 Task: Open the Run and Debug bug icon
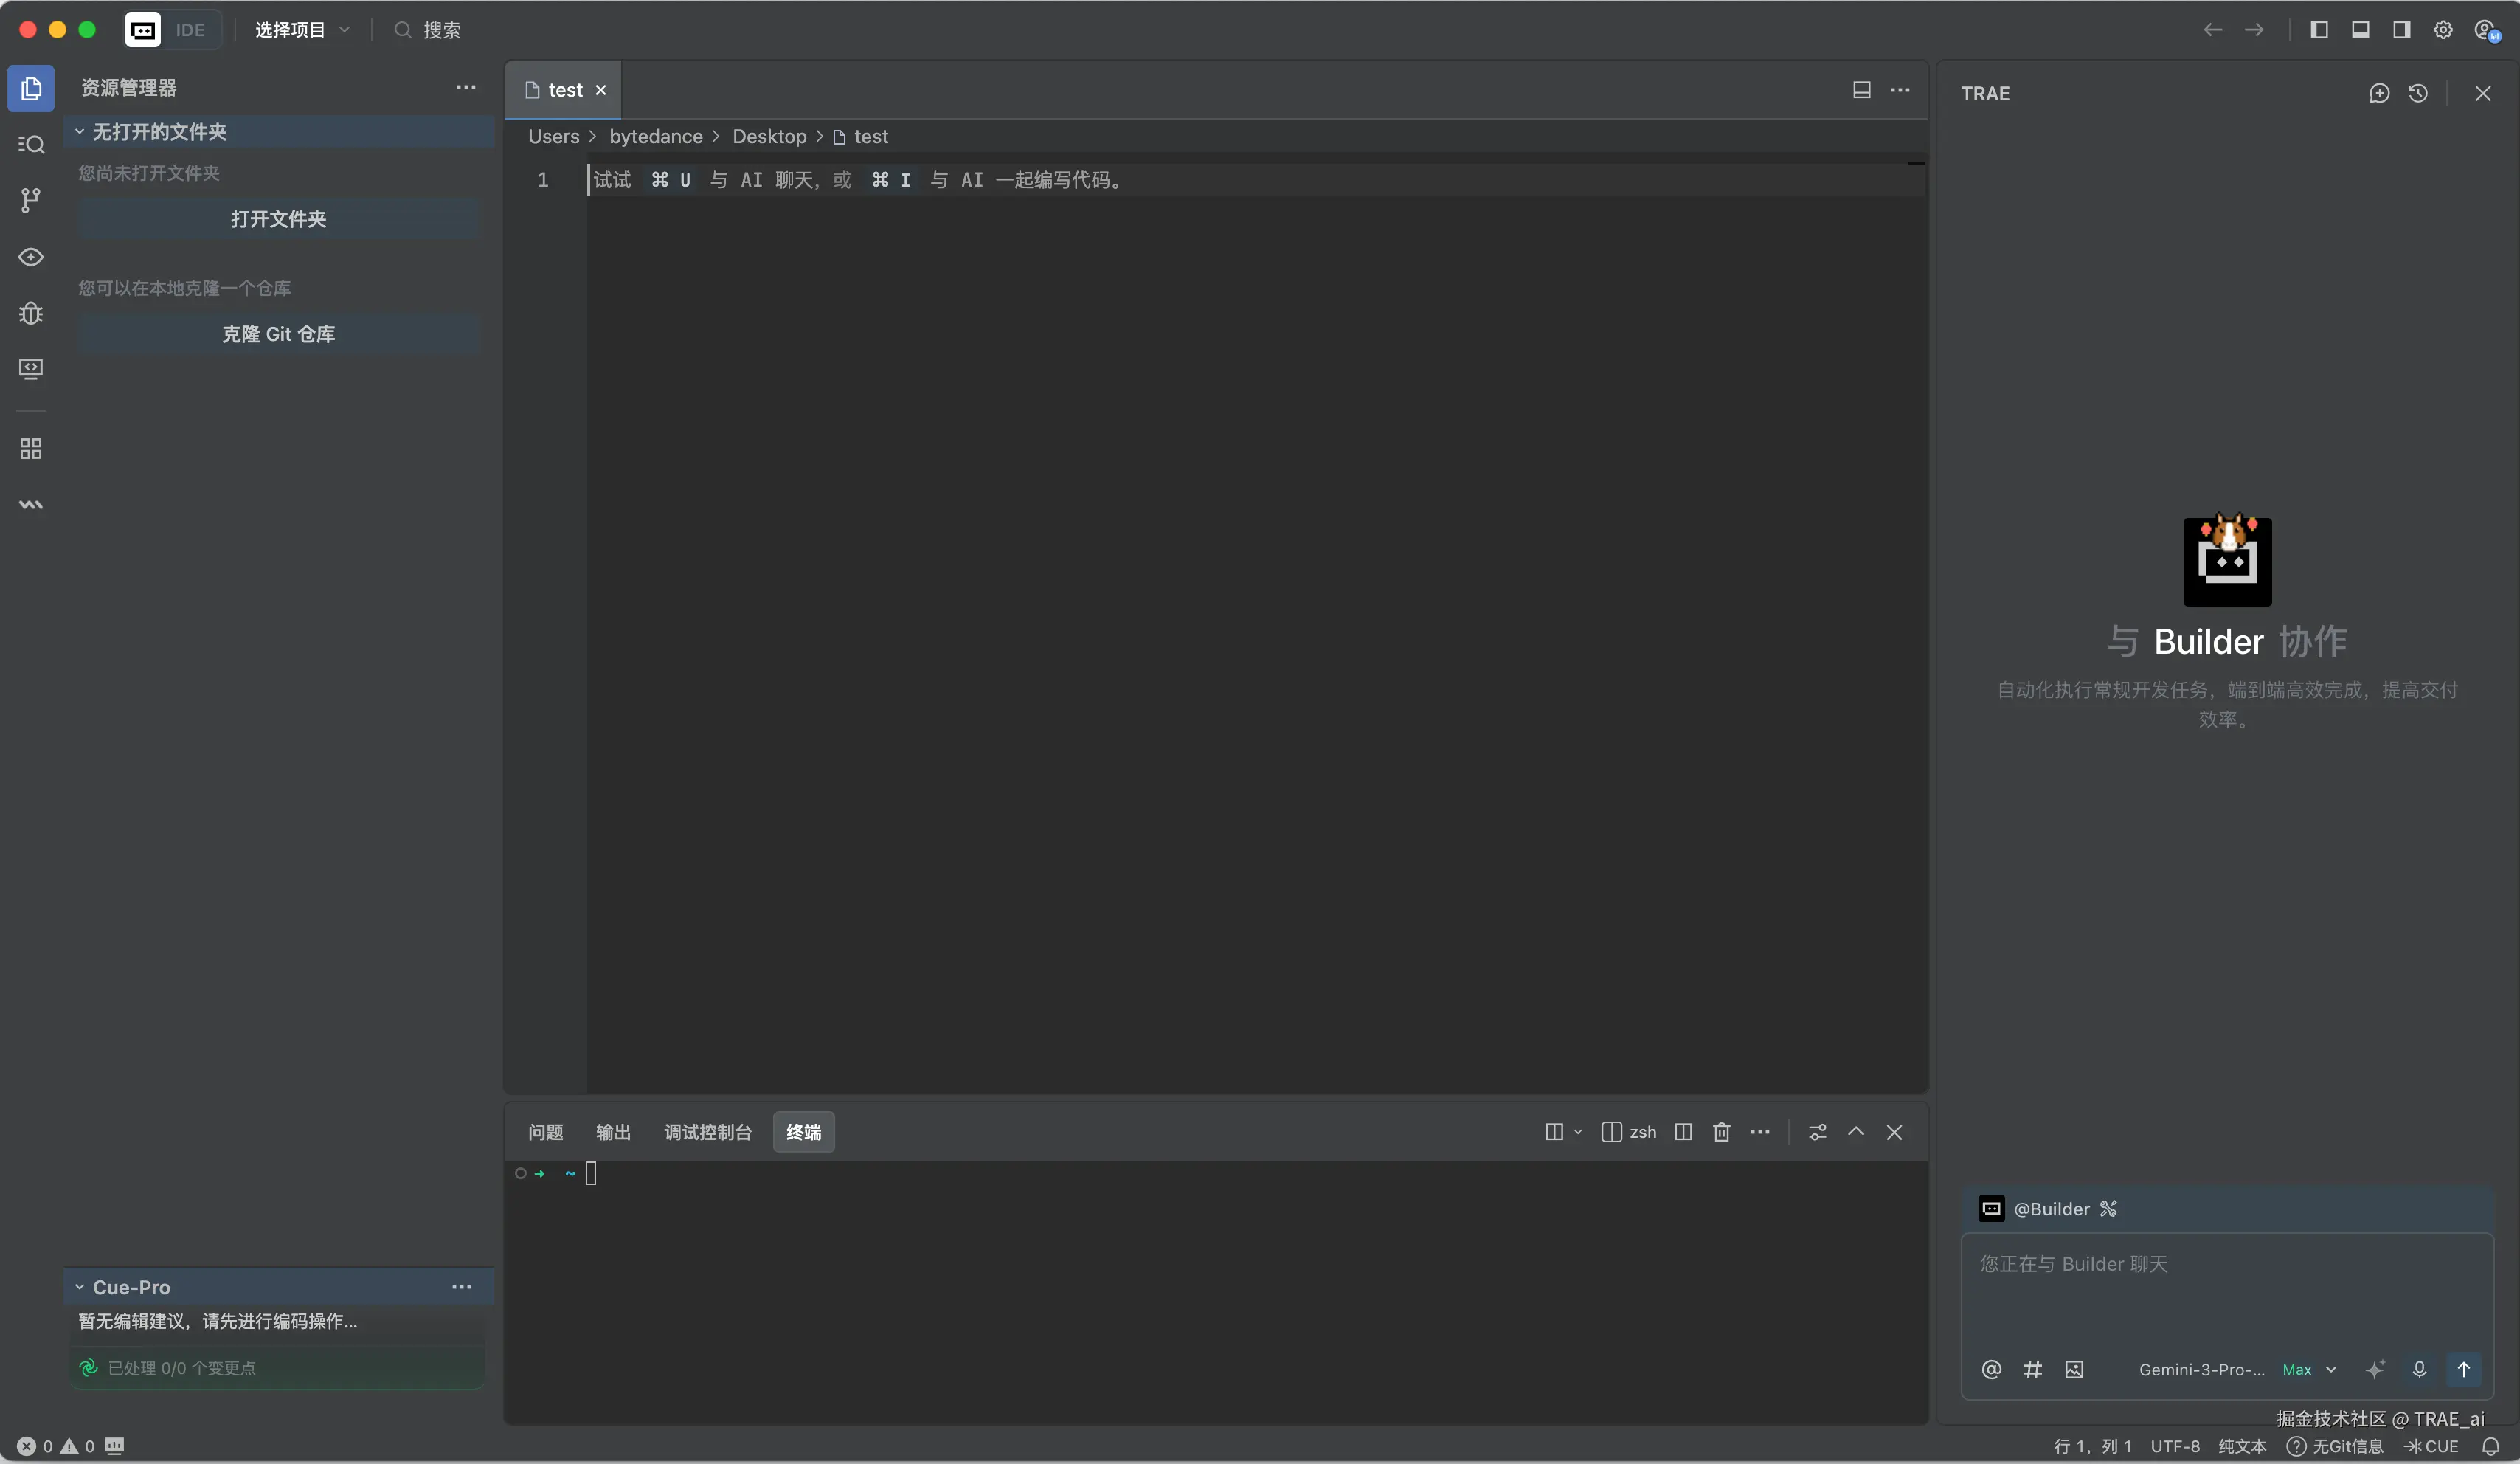[x=31, y=313]
